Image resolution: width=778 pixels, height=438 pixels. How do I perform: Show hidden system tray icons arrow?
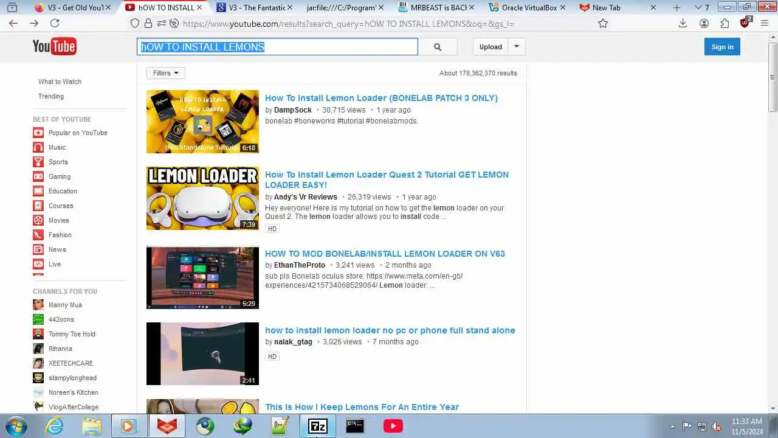click(672, 426)
